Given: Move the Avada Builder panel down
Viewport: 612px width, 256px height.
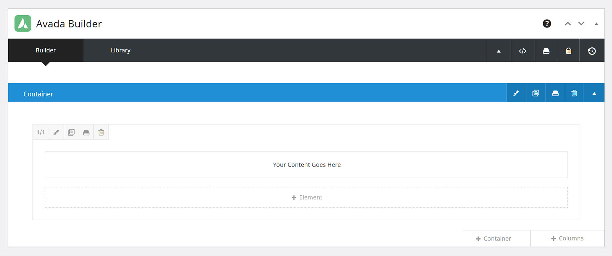Looking at the screenshot, I should 581,24.
